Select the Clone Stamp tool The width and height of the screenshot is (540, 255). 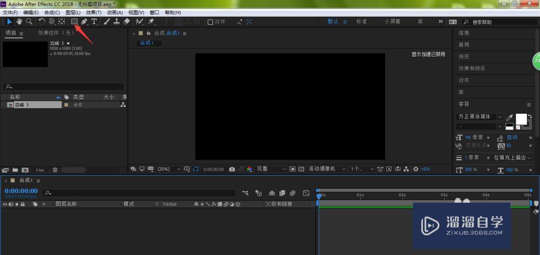click(x=117, y=22)
